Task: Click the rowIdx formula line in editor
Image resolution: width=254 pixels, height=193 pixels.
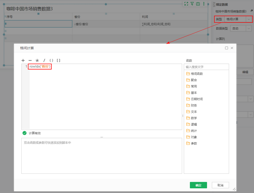Action: [x=40, y=66]
